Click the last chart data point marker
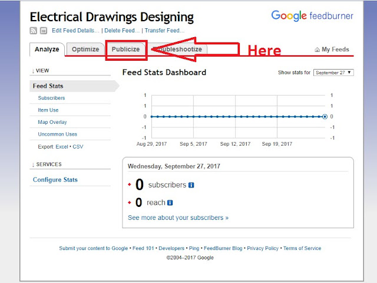 (325, 117)
